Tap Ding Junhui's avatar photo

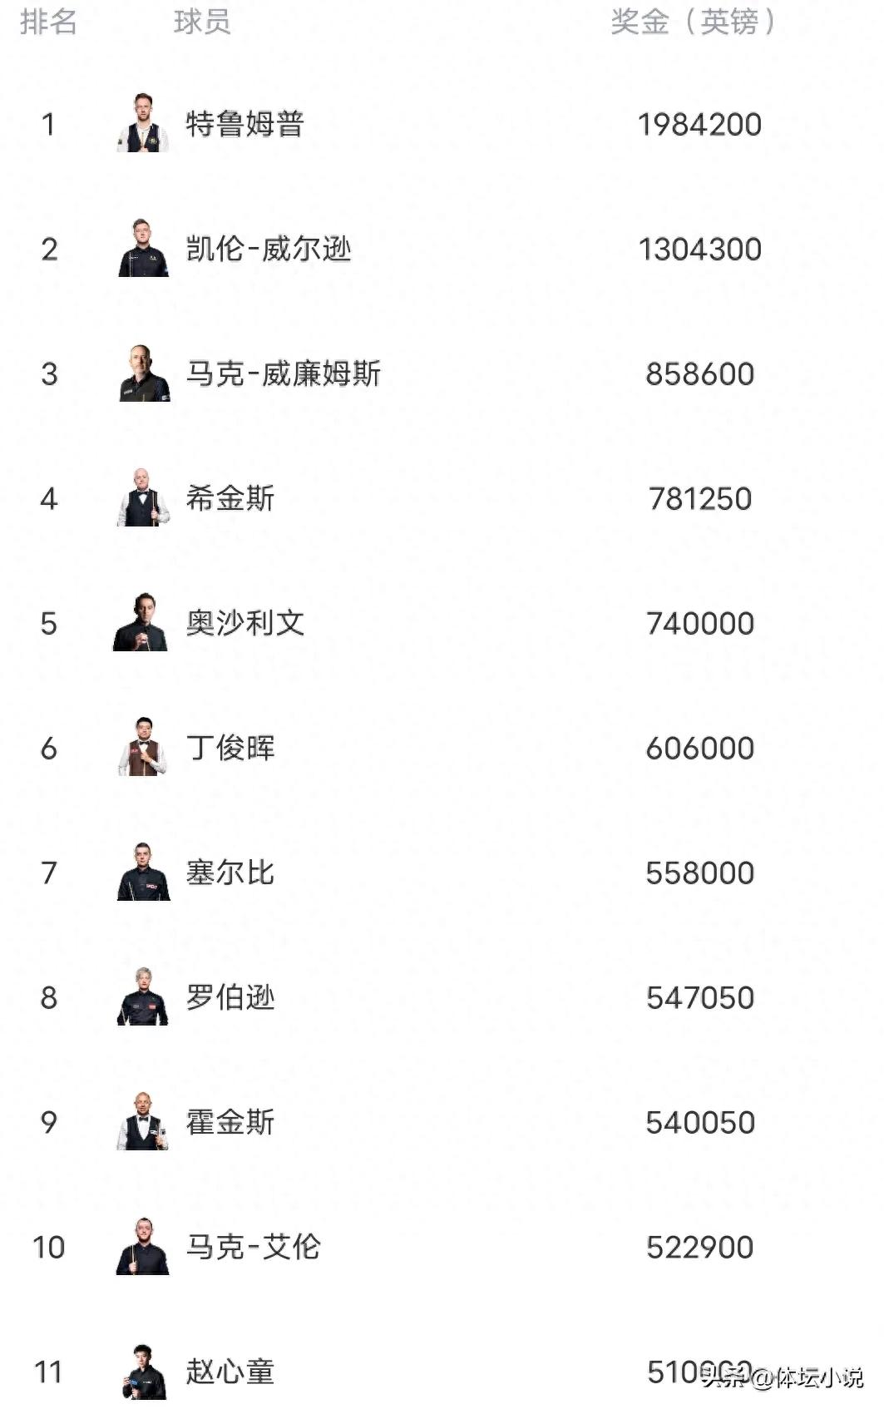(x=143, y=747)
